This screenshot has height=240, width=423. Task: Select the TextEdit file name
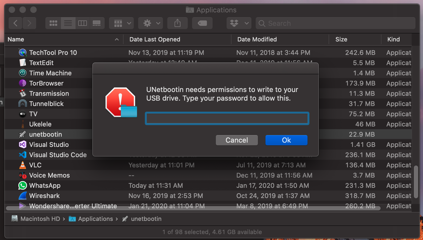(41, 63)
